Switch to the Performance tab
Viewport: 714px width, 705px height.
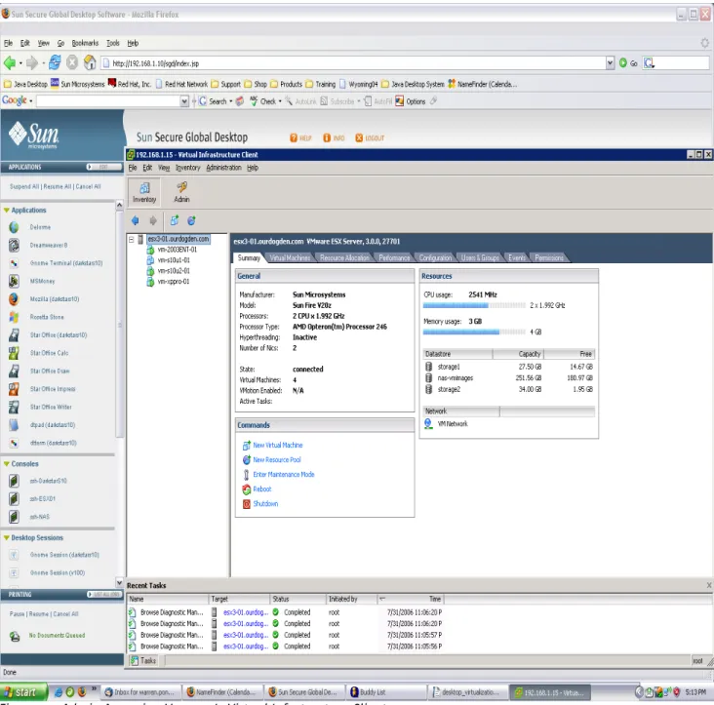[x=394, y=258]
